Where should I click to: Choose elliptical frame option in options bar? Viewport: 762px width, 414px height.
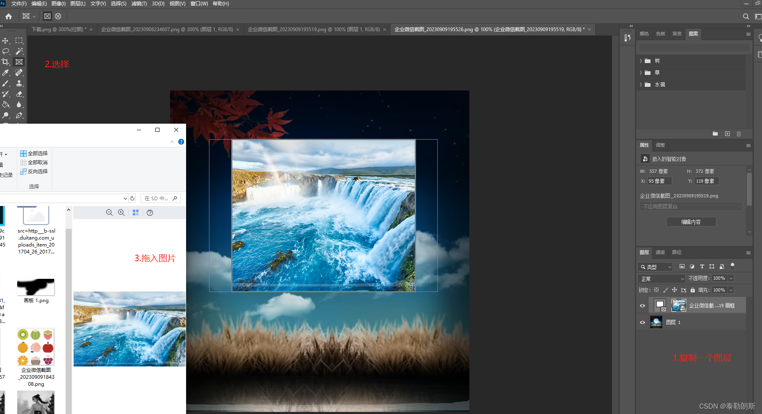(58, 16)
